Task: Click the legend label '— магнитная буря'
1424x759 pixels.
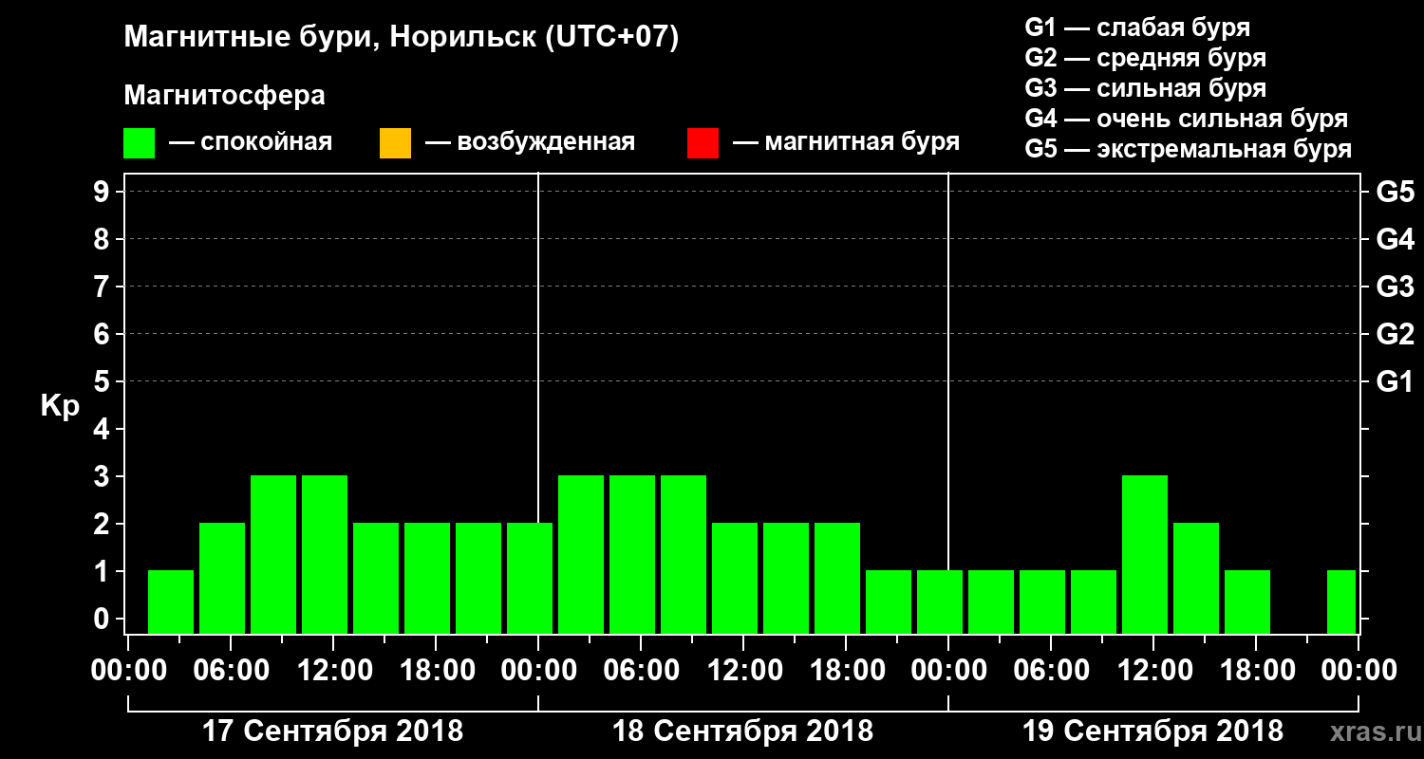Action: 846,143
